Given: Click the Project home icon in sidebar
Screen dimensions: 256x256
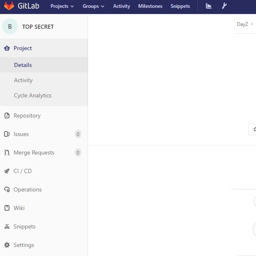Looking at the screenshot, I should point(7,48).
